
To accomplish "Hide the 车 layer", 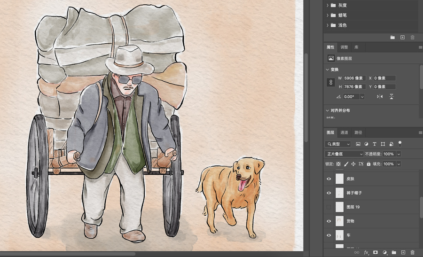I will point(329,235).
